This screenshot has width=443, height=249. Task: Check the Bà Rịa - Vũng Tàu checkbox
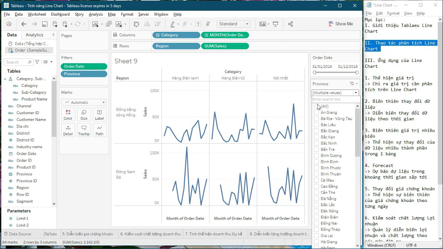click(x=316, y=119)
